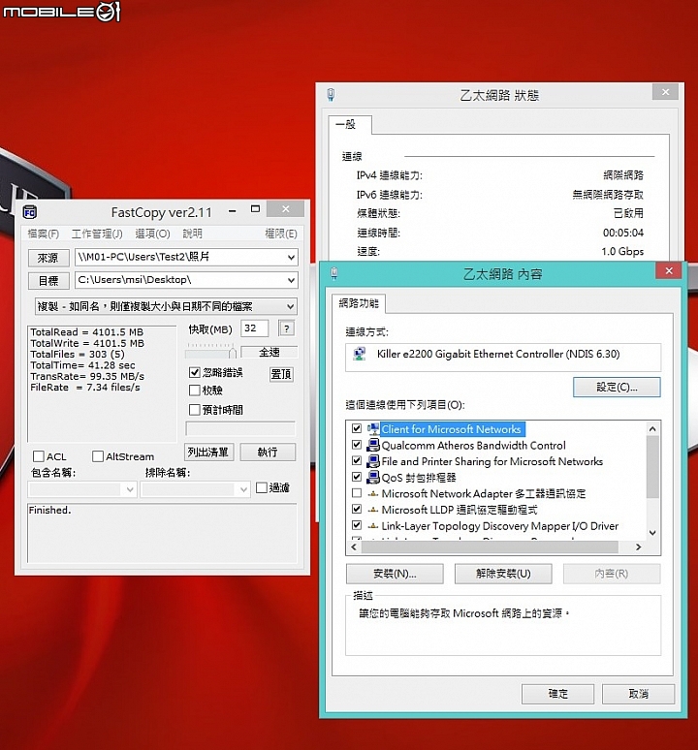Screen dimensions: 698x750
Task: Uncheck Qualcomm Atheros Bandwidth Control
Action: click(x=357, y=445)
